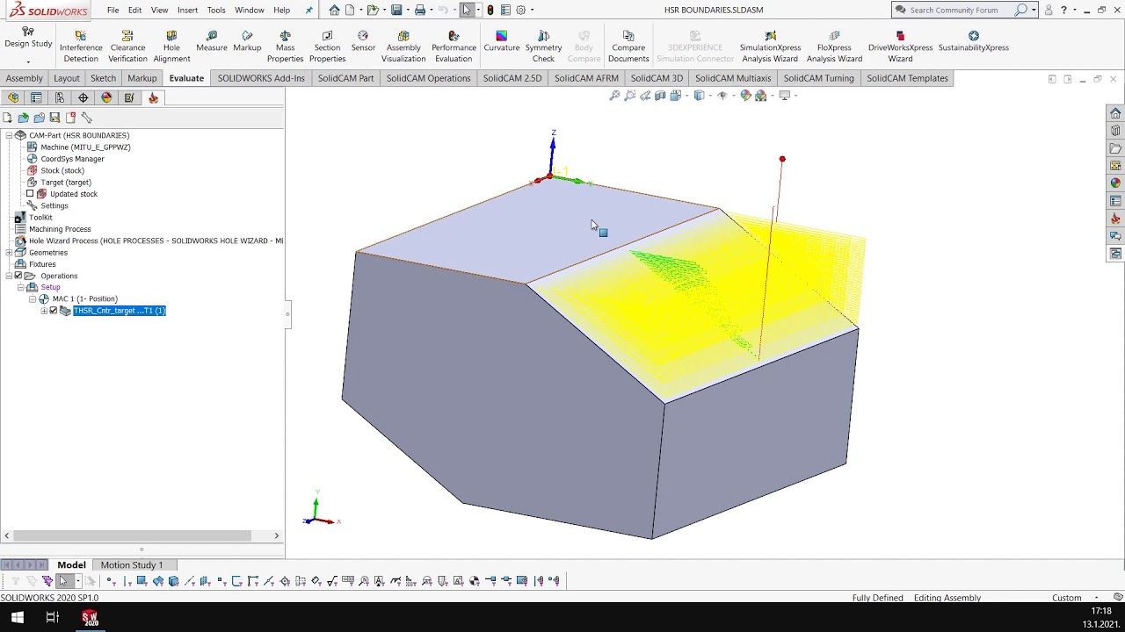Viewport: 1125px width, 632px height.
Task: Open Section Properties
Action: coord(327,47)
